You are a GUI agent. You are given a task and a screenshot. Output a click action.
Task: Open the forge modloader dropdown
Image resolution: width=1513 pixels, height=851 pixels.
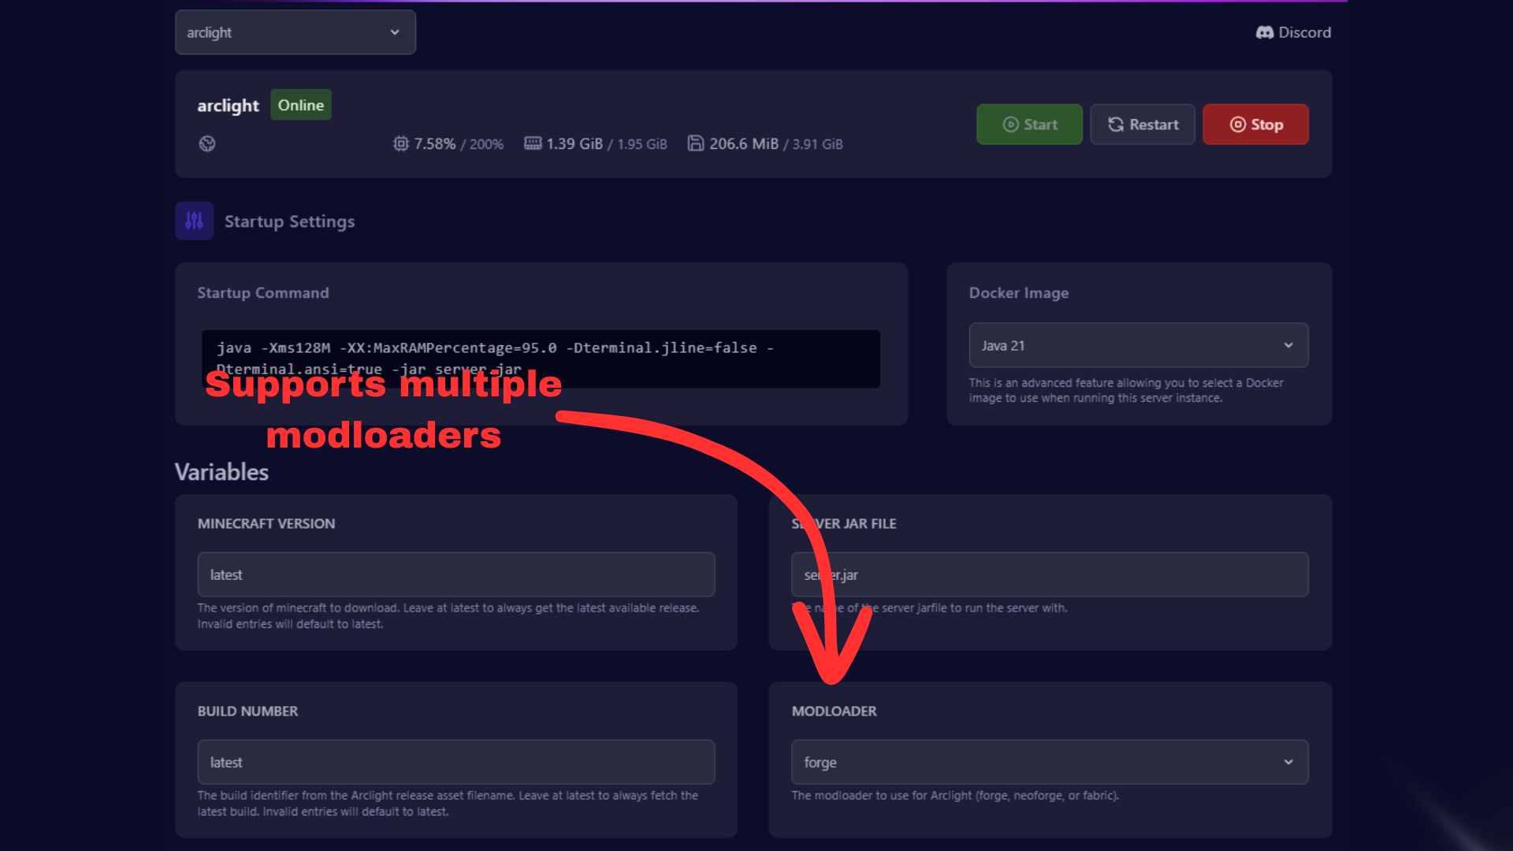click(1050, 762)
